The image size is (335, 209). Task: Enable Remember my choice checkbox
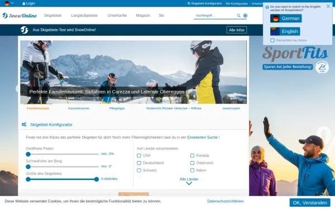[x=272, y=40]
